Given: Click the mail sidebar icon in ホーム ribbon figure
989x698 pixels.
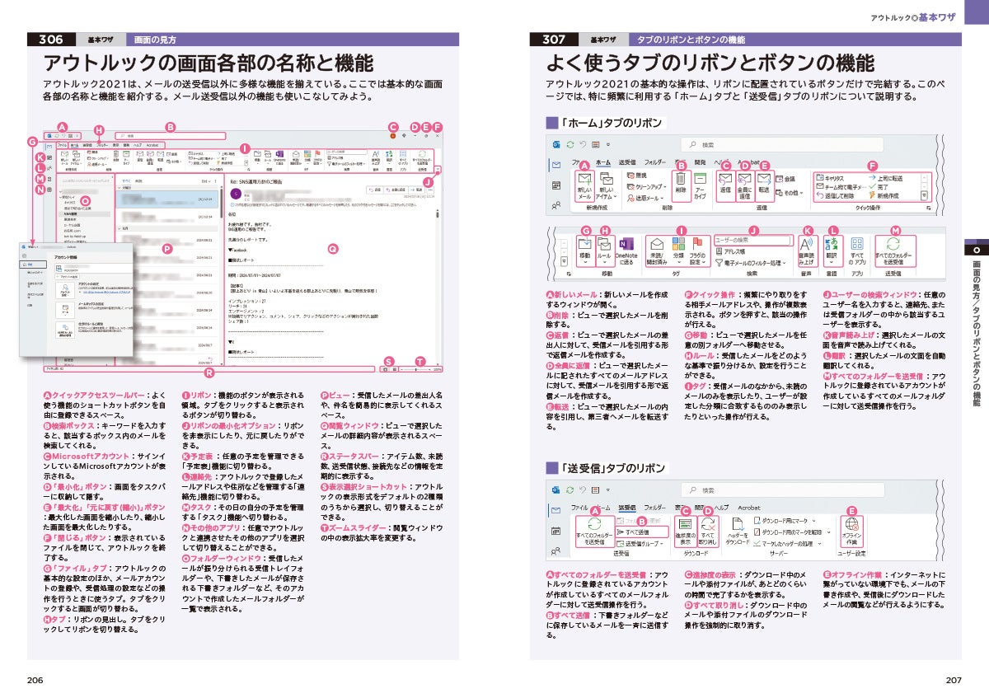Looking at the screenshot, I should [556, 165].
